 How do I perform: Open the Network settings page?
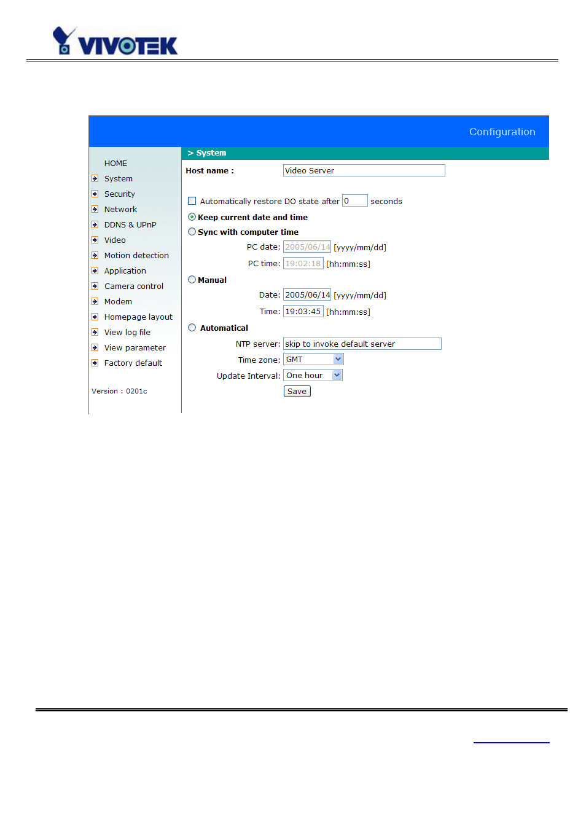click(120, 210)
